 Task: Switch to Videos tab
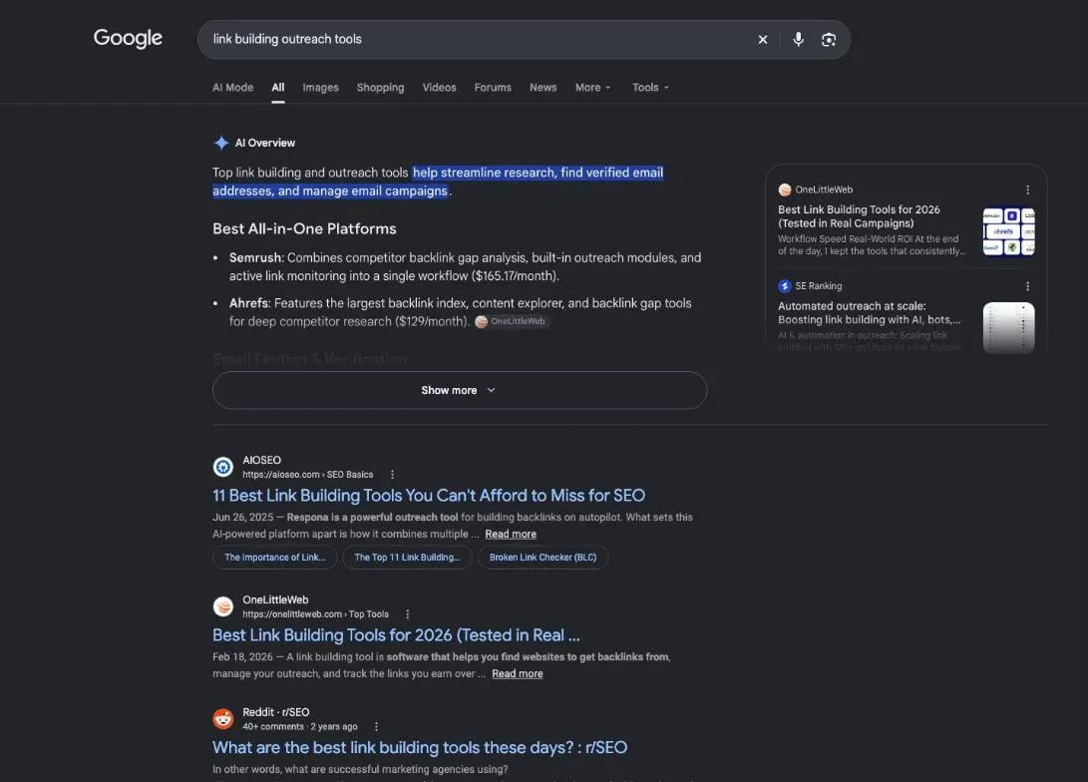pos(439,88)
